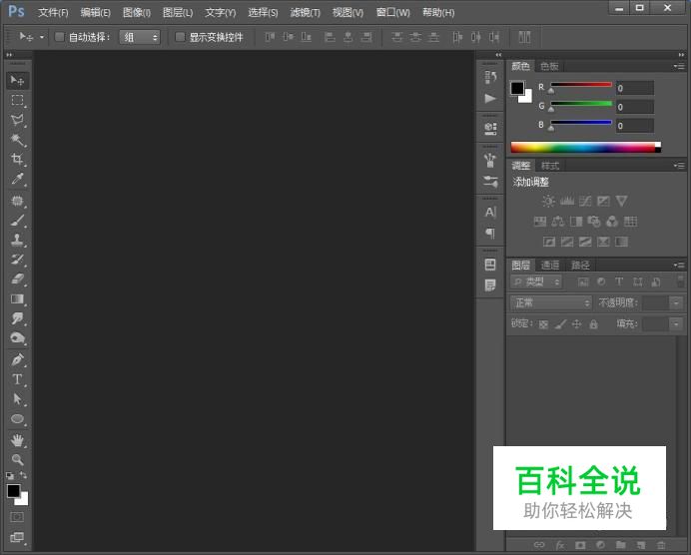Switch to the 色板 tab
This screenshot has width=691, height=555.
549,67
